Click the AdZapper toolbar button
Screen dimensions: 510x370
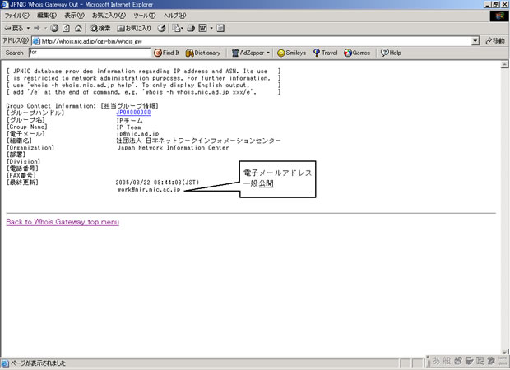[x=248, y=53]
